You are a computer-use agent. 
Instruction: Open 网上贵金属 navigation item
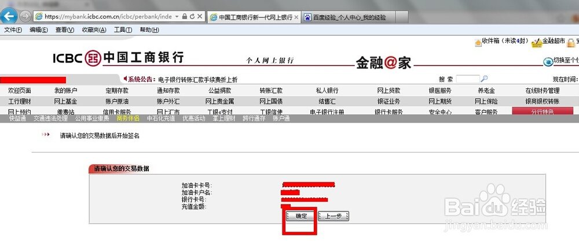219,101
